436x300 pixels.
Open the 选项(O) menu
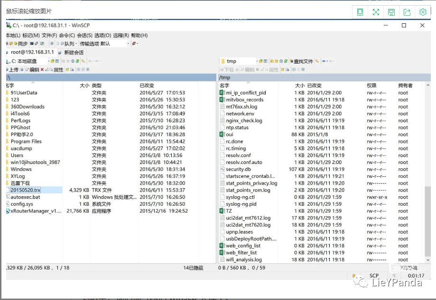(102, 35)
